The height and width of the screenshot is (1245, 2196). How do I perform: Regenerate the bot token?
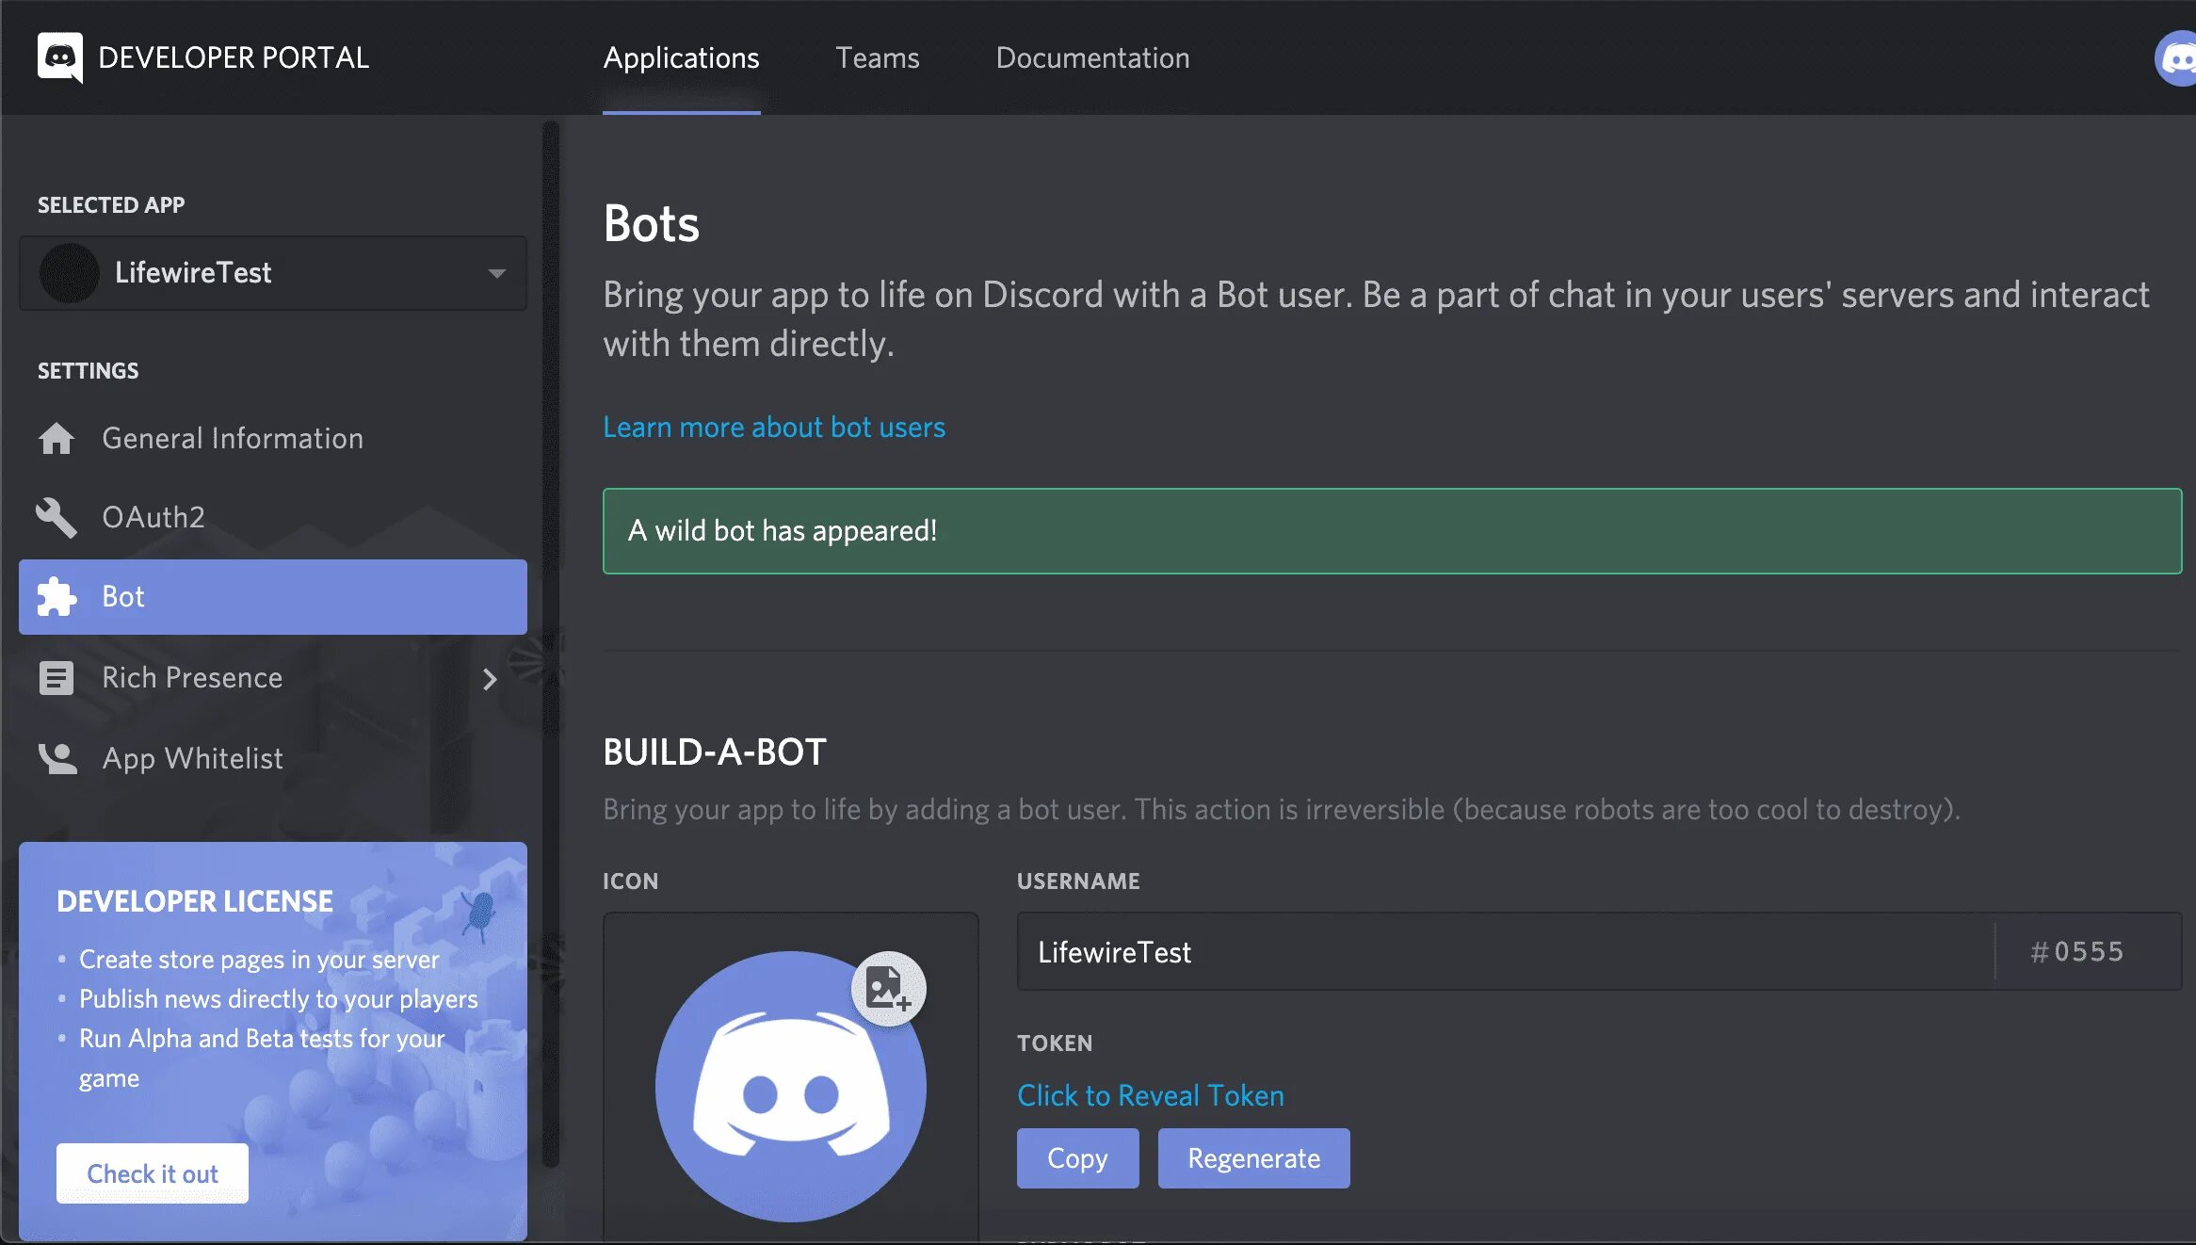[x=1253, y=1158]
